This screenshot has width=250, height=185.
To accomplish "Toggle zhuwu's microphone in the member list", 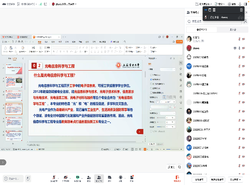I will tap(239, 48).
